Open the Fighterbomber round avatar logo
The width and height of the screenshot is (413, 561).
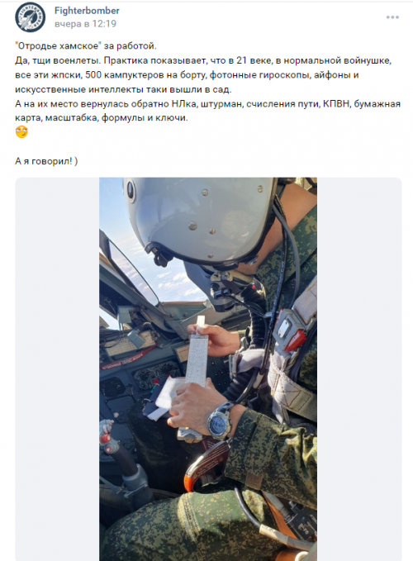(x=30, y=17)
